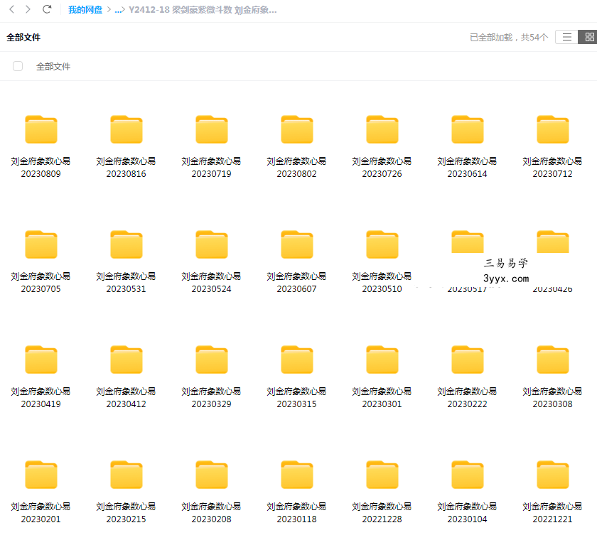
Task: Open folder icon for 20230705
Action: click(x=41, y=244)
